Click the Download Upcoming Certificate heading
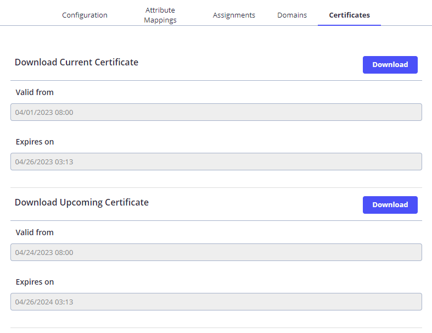The width and height of the screenshot is (432, 333). [x=81, y=202]
